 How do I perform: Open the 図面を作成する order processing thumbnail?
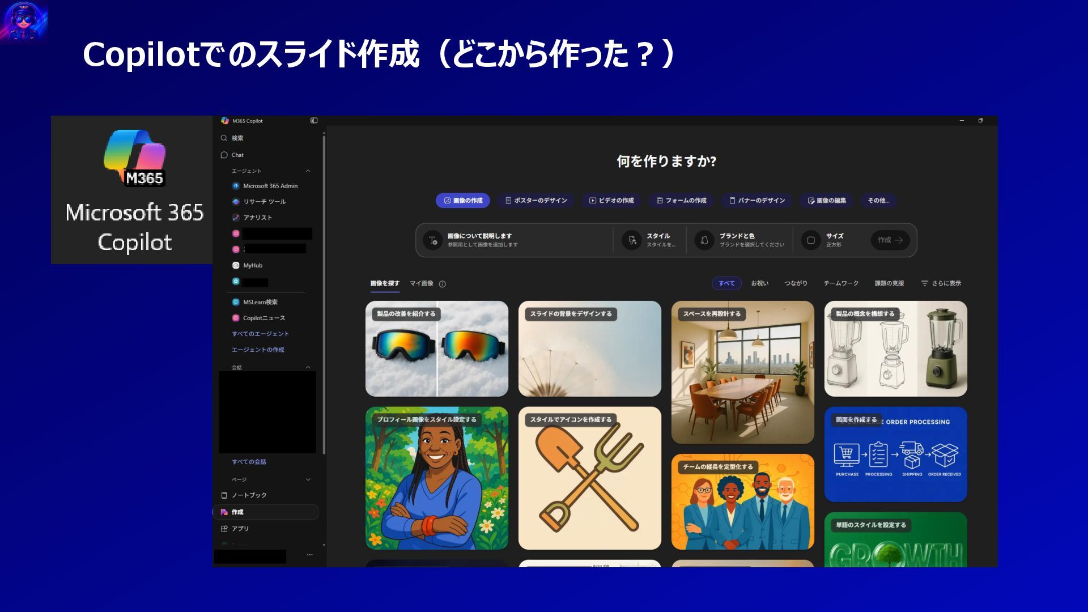(x=896, y=454)
